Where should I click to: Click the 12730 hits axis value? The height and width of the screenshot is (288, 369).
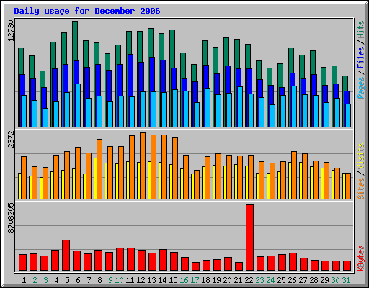point(11,30)
